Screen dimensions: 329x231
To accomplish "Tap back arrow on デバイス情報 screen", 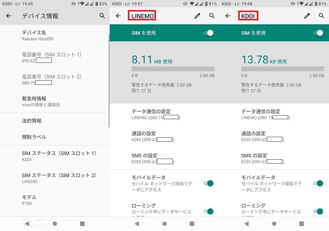I will (x=9, y=16).
